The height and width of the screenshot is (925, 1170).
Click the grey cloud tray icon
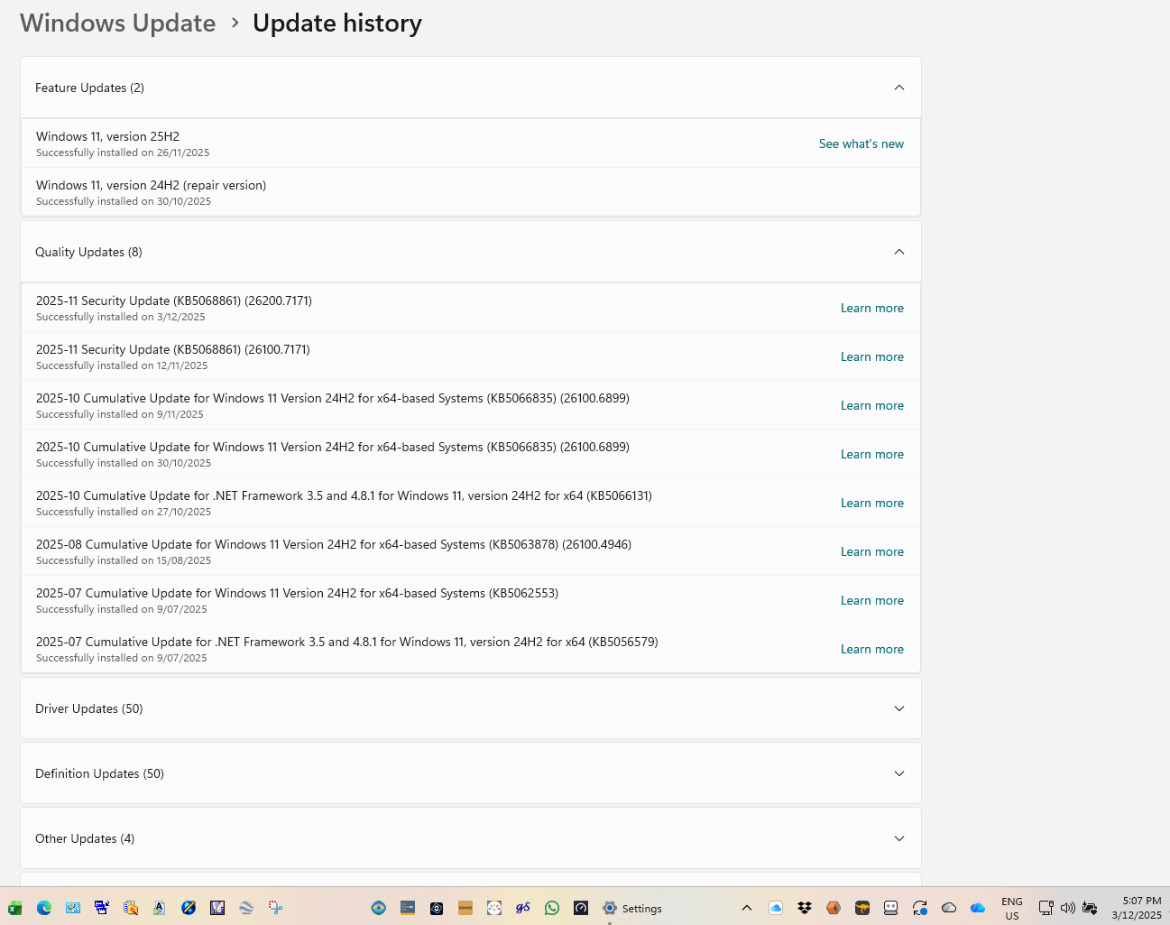949,908
